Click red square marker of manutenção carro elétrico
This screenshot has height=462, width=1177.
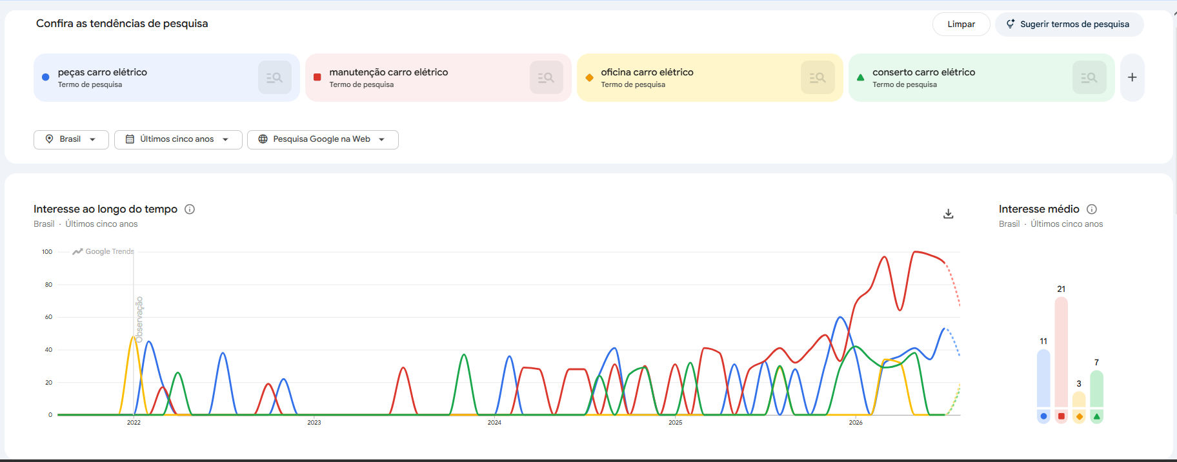coord(317,77)
